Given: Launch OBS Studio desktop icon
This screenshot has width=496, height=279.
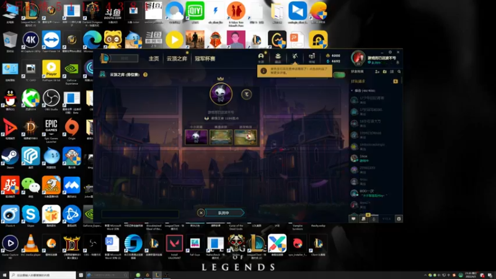Looking at the screenshot, I should tap(51, 100).
